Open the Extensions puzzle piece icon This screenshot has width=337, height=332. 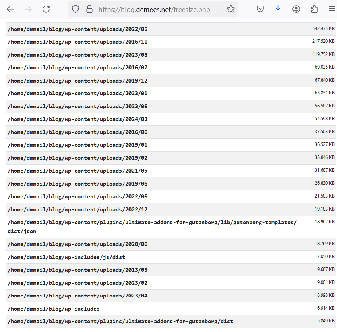pyautogui.click(x=314, y=9)
